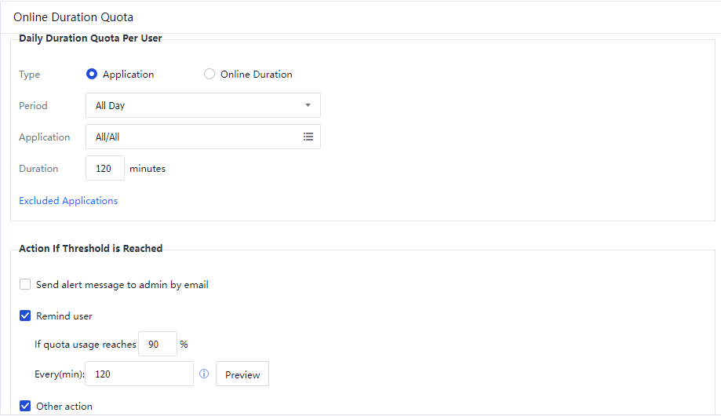The height and width of the screenshot is (416, 721).
Task: Expand the Period dropdown arrow
Action: click(x=308, y=105)
